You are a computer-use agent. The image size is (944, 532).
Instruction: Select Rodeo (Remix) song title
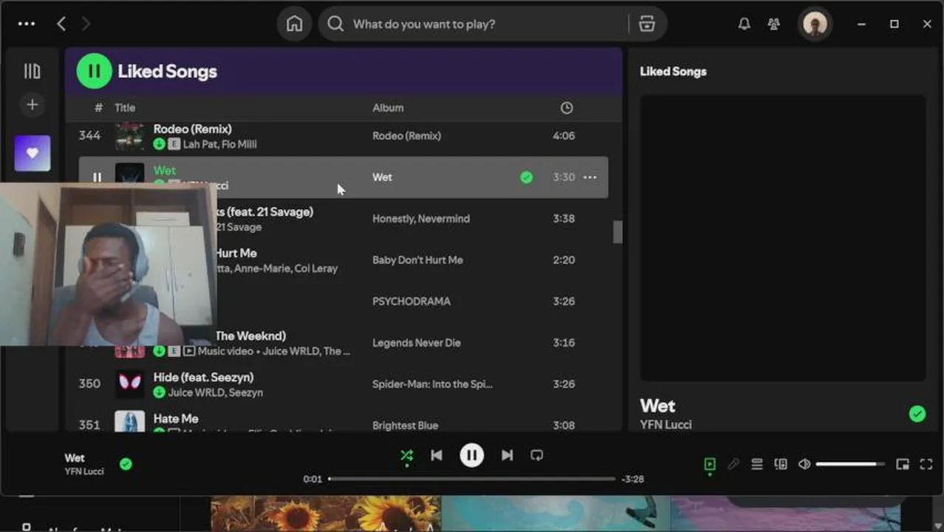click(x=192, y=129)
